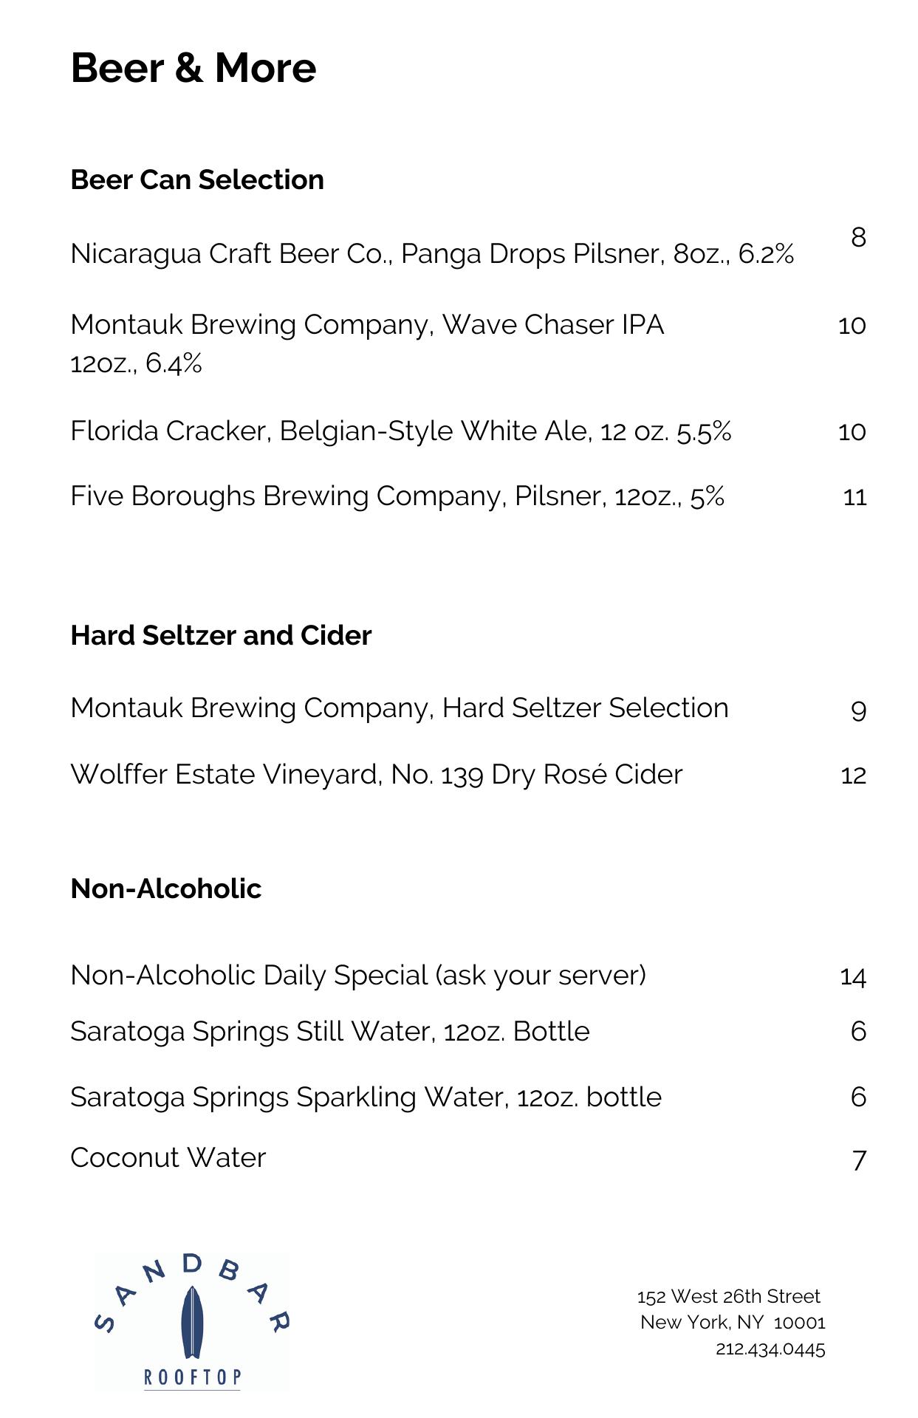Viewport: 918px width, 1418px height.
Task: Click Non-Alcoholic Daily Special item
Action: [x=358, y=975]
